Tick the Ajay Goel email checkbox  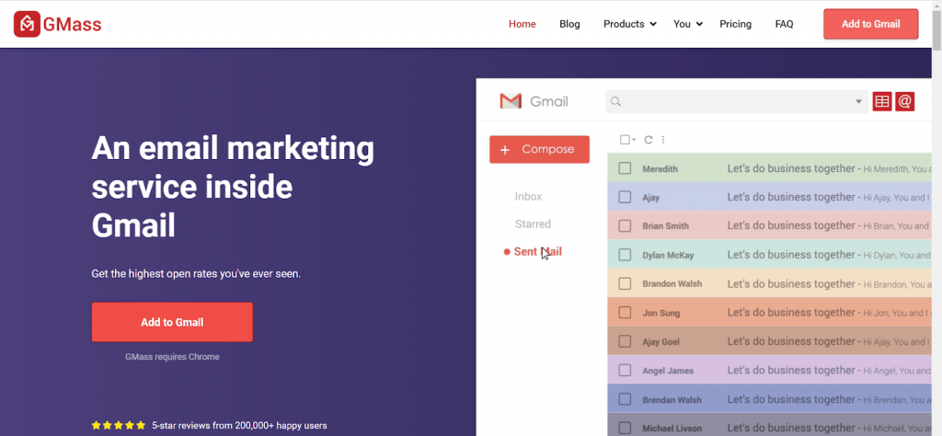click(625, 341)
